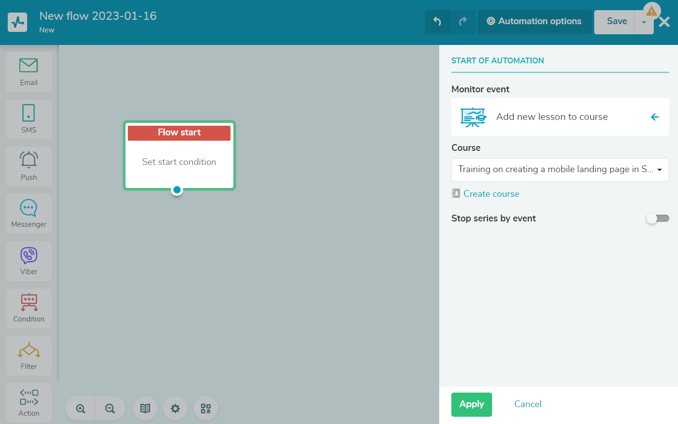Viewport: 678px width, 424px height.
Task: Select the Email block in sidebar
Action: click(x=29, y=72)
